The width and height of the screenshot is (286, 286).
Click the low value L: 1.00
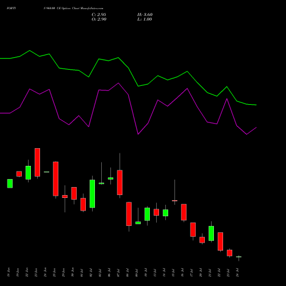coord(145,19)
